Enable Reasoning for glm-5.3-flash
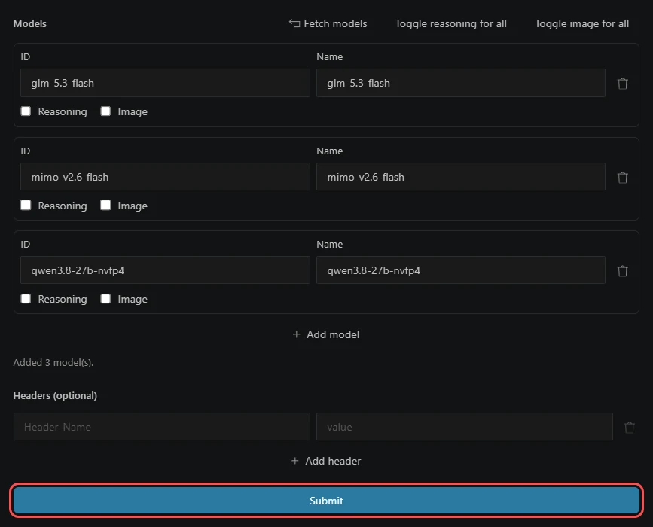 click(x=26, y=111)
